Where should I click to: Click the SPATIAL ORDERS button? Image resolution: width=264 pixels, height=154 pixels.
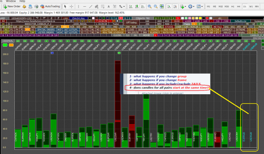[46, 29]
